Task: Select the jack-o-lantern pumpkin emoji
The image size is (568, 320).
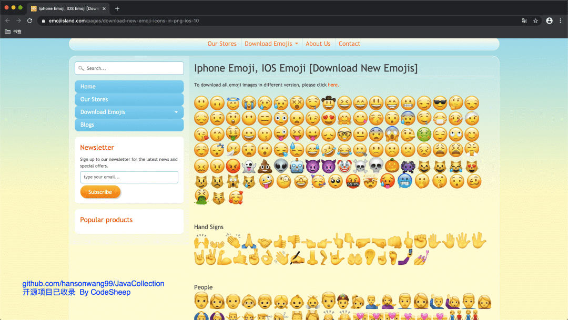Action: coord(392,166)
